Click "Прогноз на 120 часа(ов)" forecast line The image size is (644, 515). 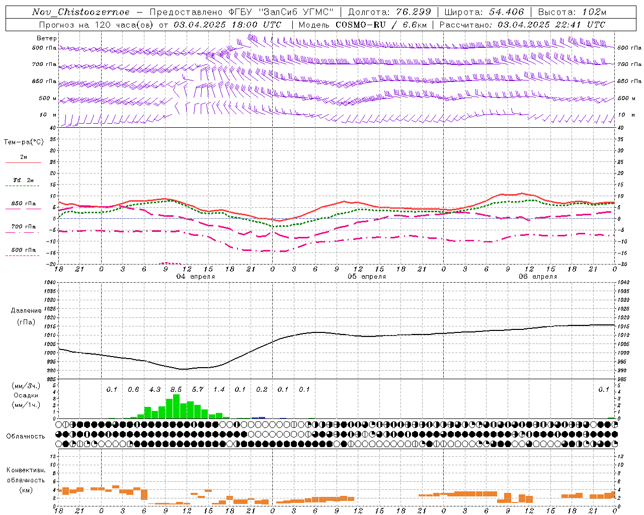point(97,25)
